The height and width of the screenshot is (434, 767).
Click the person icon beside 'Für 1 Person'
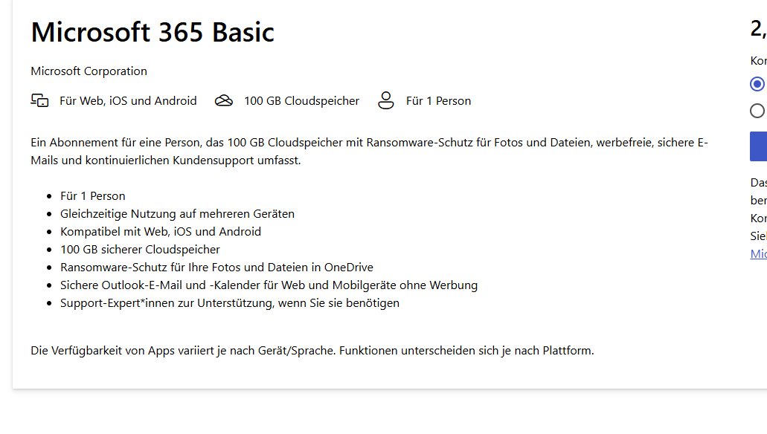pyautogui.click(x=385, y=100)
